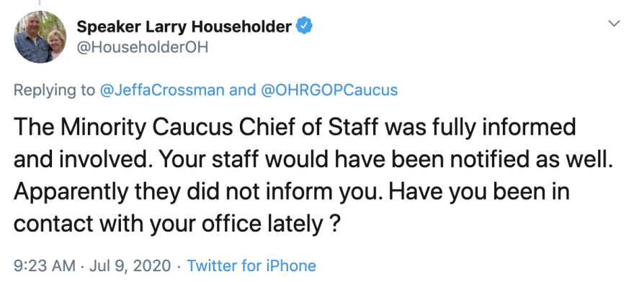Image resolution: width=634 pixels, height=282 pixels.
Task: Click the blue verified badge icon
Action: pyautogui.click(x=304, y=27)
